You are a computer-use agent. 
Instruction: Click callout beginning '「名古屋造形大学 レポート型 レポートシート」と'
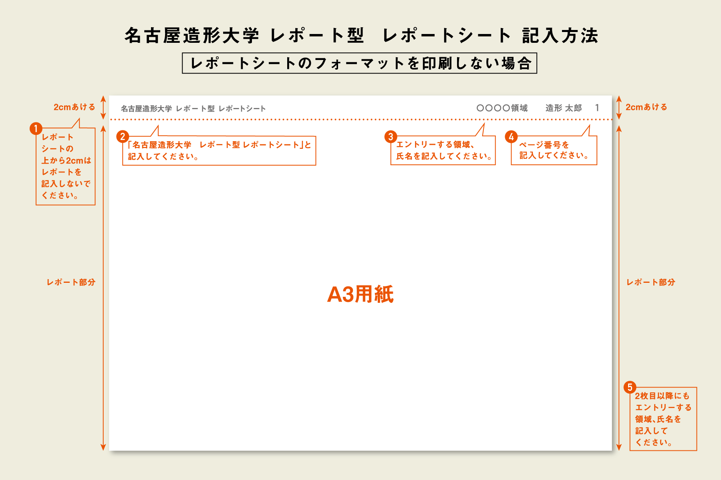point(219,150)
